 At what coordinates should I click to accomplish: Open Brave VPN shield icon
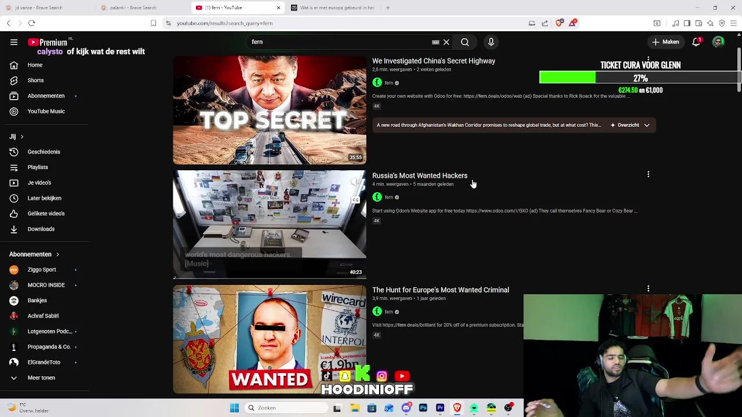(x=722, y=23)
